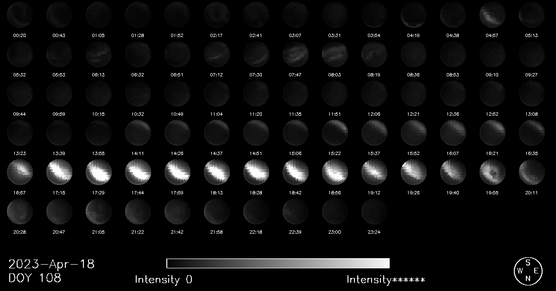Select the 07:47 globe image

pyautogui.click(x=295, y=54)
